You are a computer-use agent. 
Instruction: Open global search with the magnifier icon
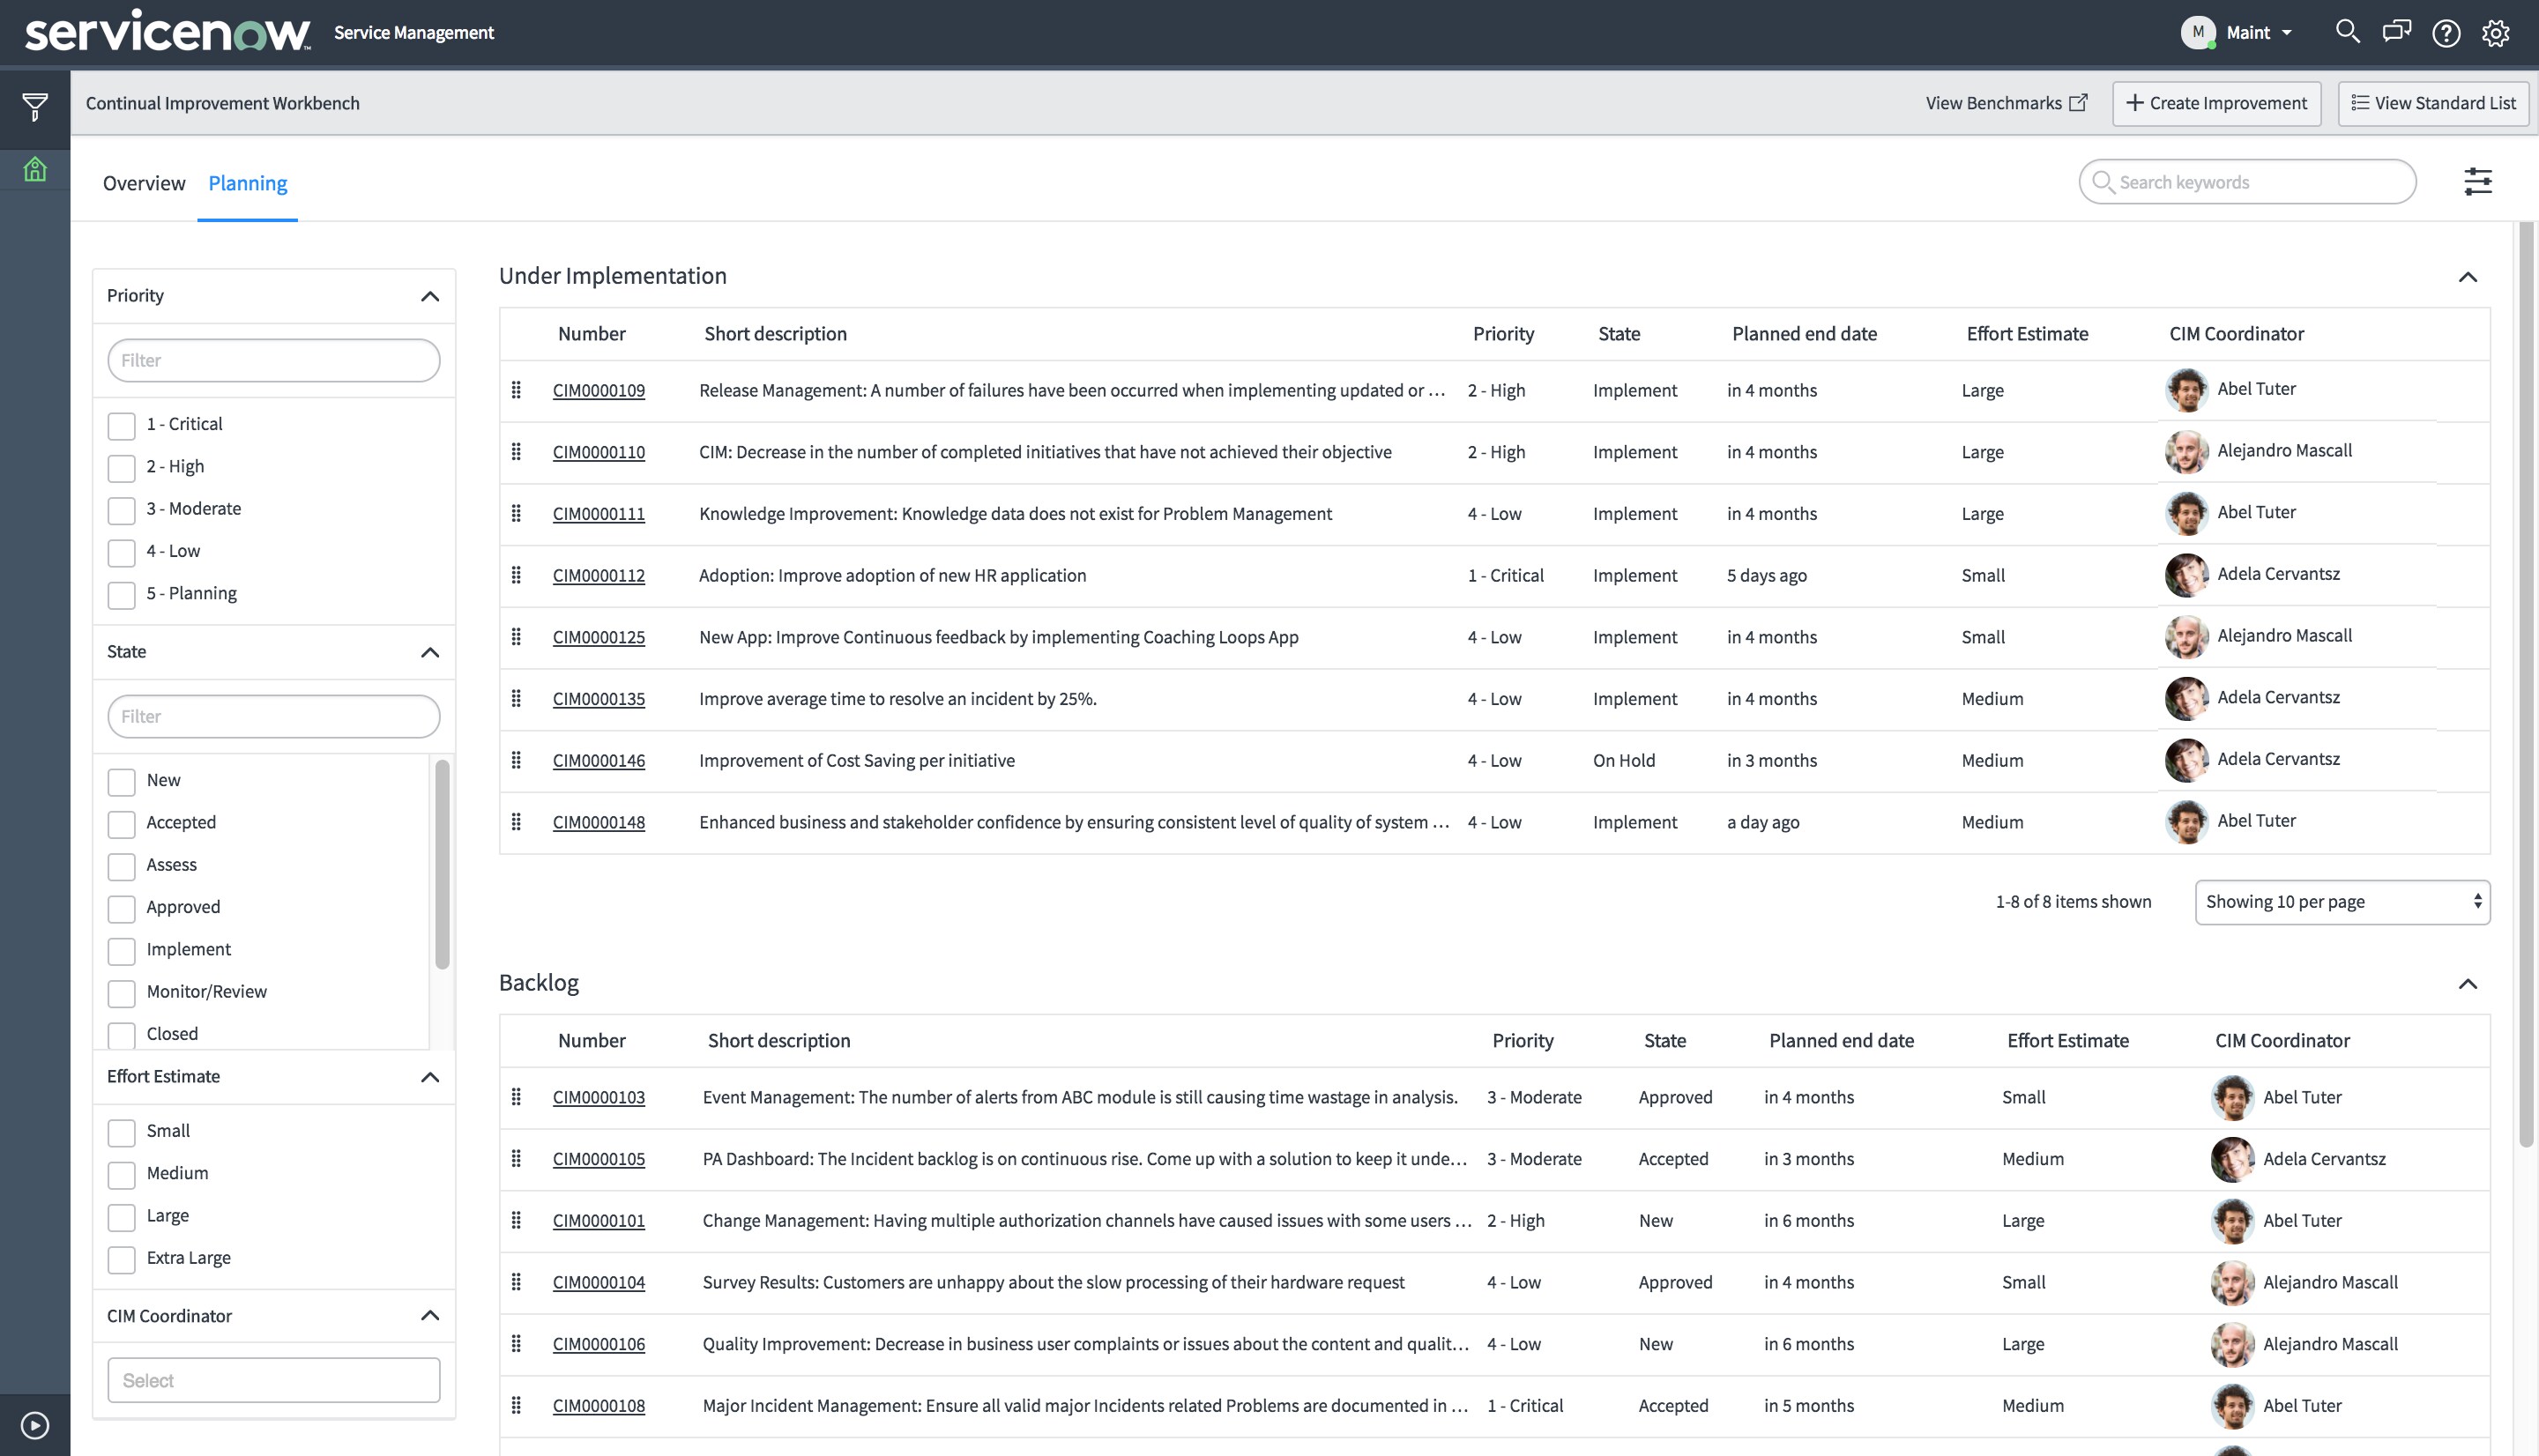[x=2347, y=32]
